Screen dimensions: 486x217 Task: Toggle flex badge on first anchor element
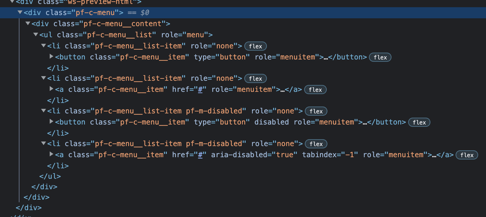click(315, 90)
